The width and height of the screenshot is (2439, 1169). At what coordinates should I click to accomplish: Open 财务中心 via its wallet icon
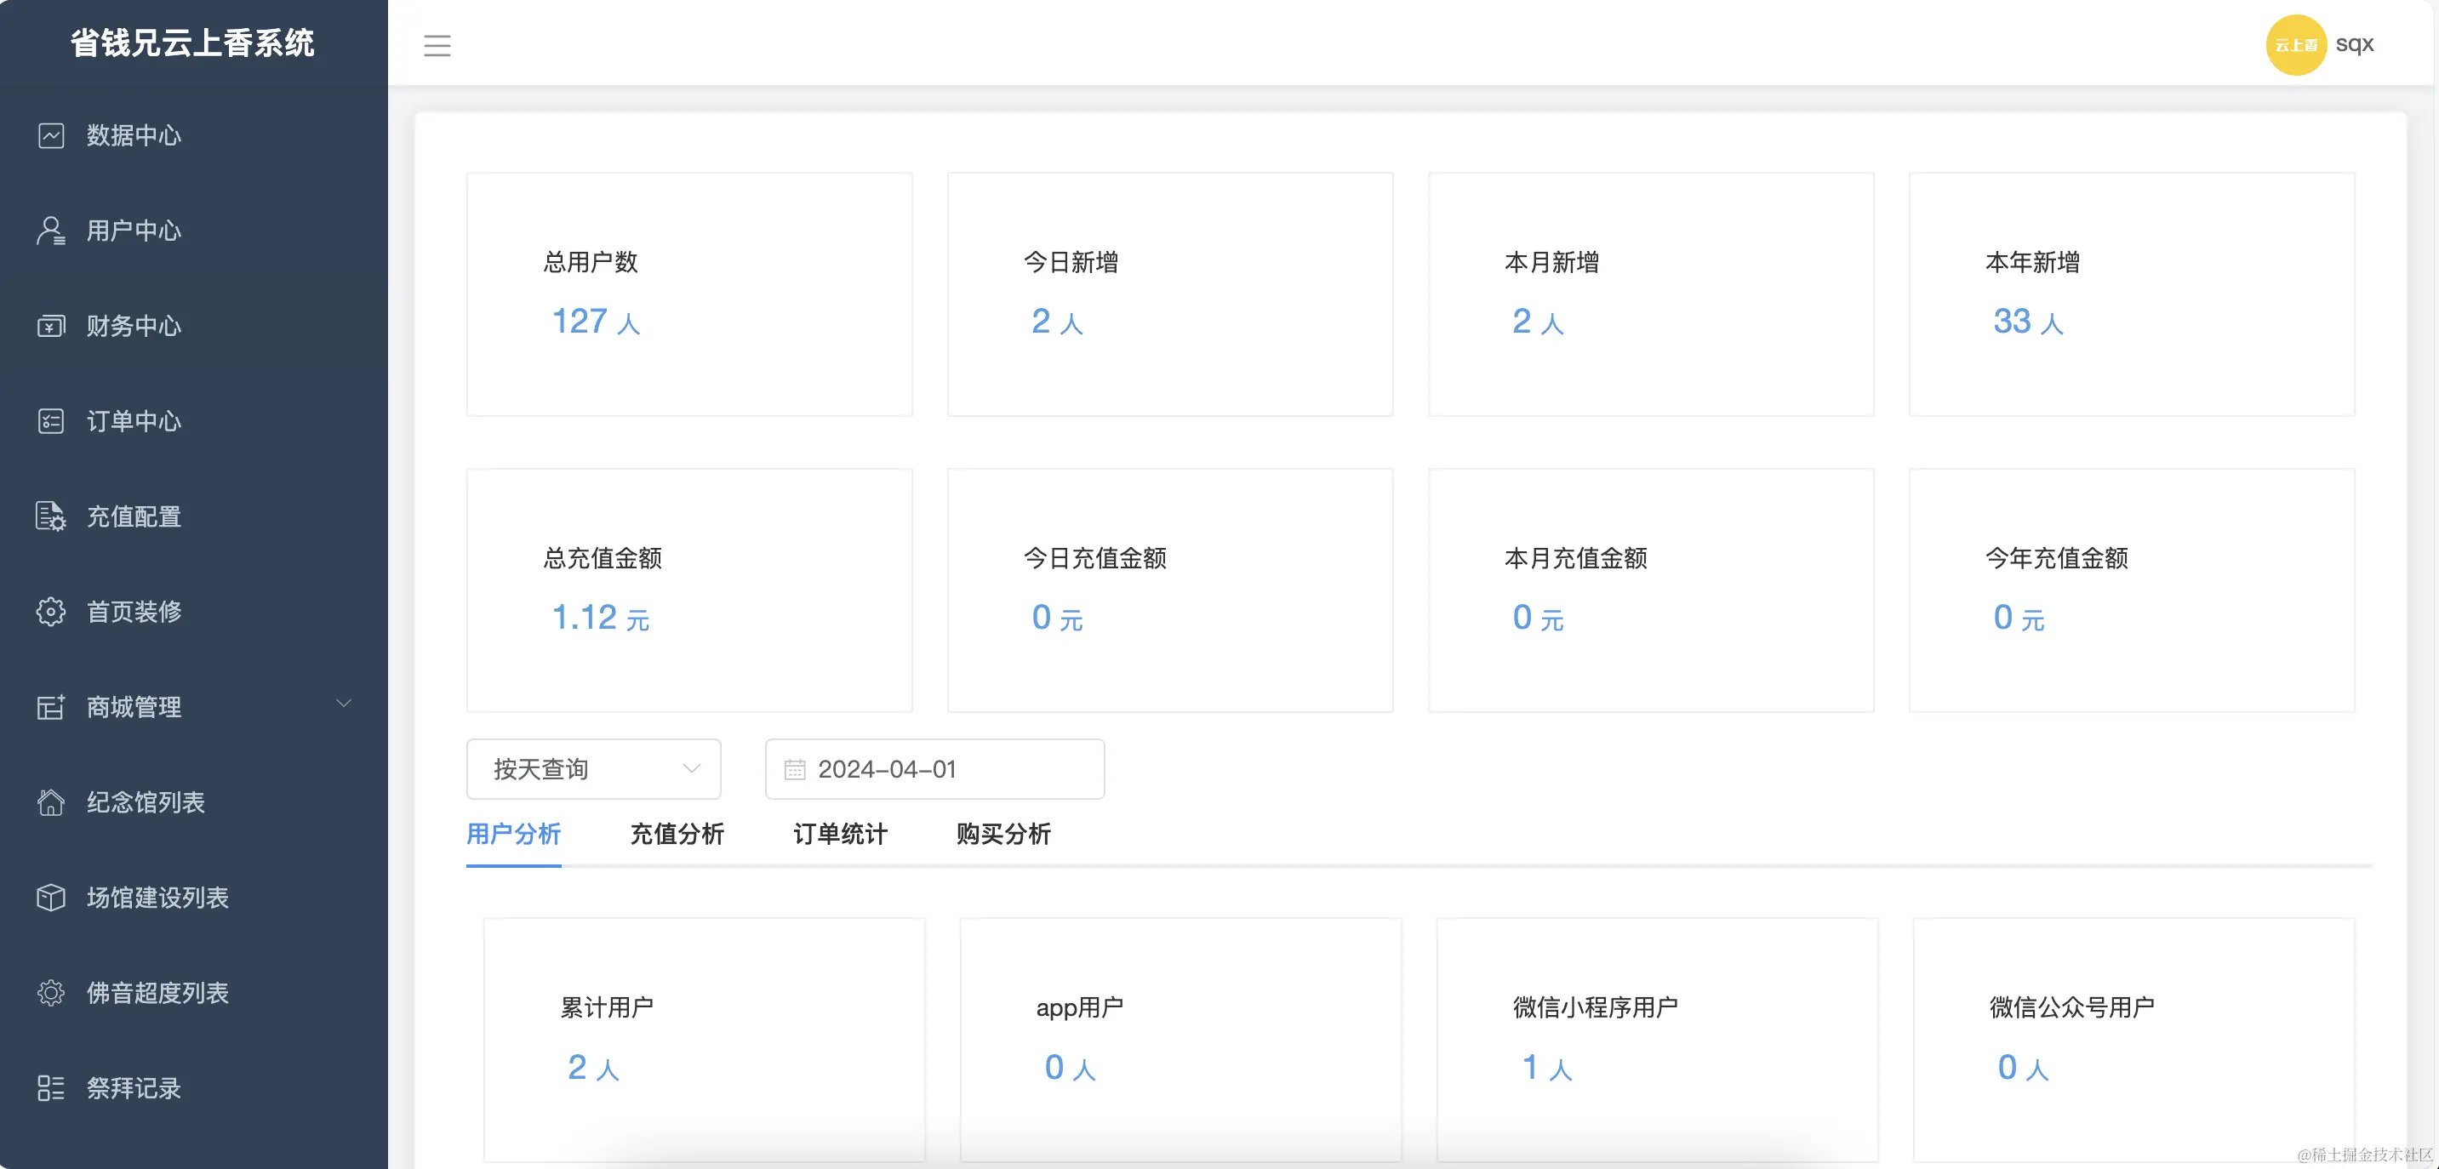(x=51, y=326)
